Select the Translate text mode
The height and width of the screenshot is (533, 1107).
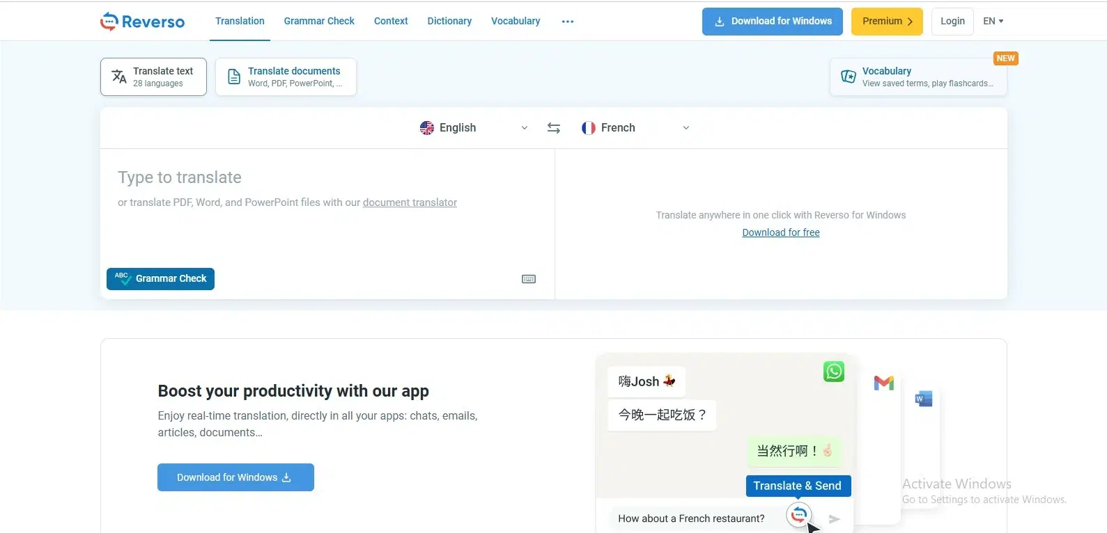(153, 77)
